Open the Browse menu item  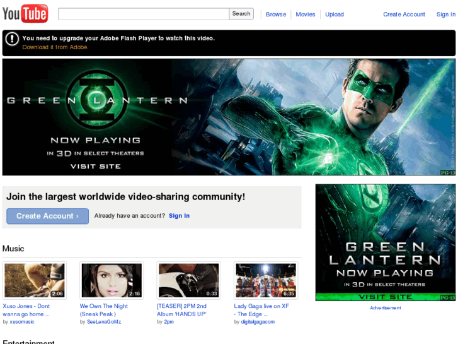pyautogui.click(x=276, y=15)
